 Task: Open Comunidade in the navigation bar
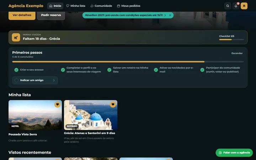(101, 6)
